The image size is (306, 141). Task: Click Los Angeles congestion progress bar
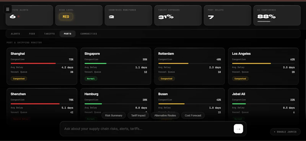[263, 63]
